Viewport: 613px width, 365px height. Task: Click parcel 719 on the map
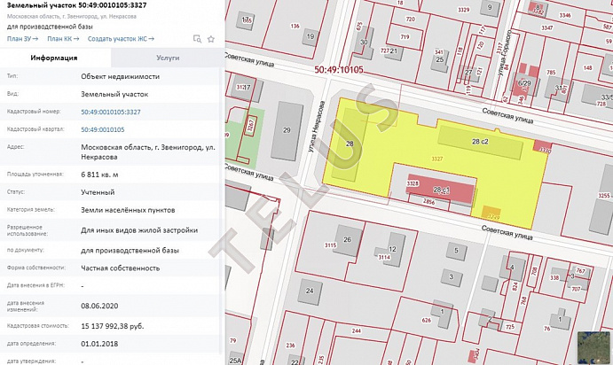(405, 36)
